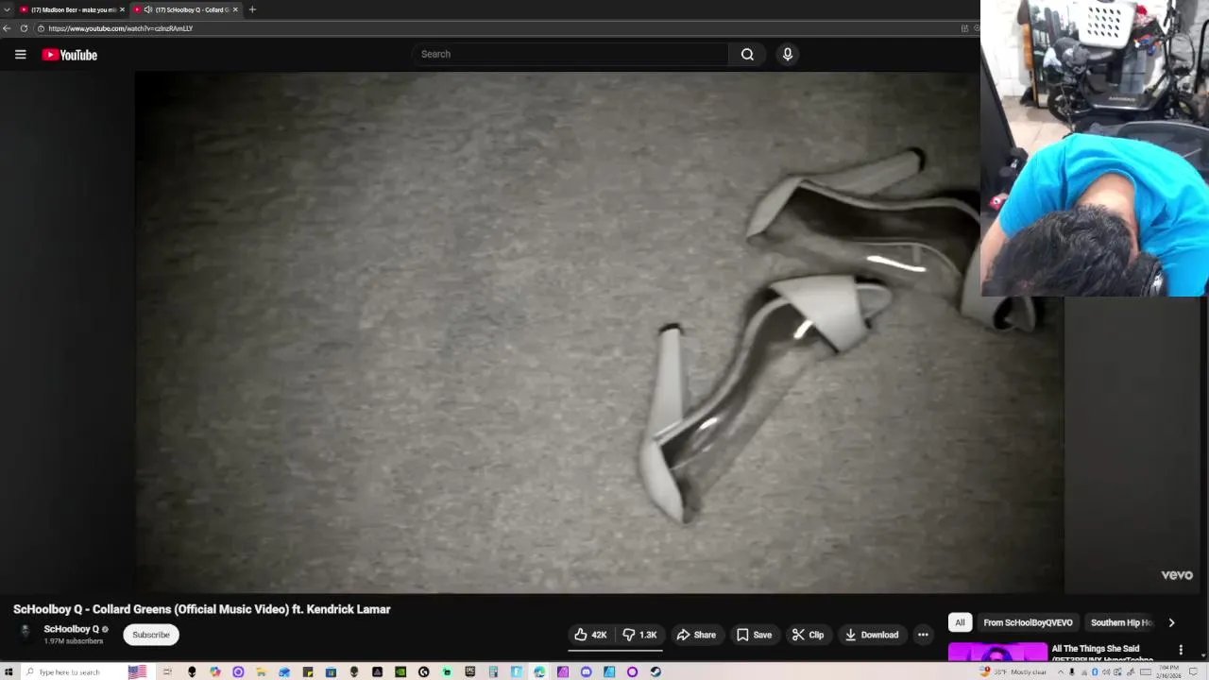Mute the ScHoolboy Q tab audio icon
This screenshot has width=1209, height=680.
click(x=148, y=9)
